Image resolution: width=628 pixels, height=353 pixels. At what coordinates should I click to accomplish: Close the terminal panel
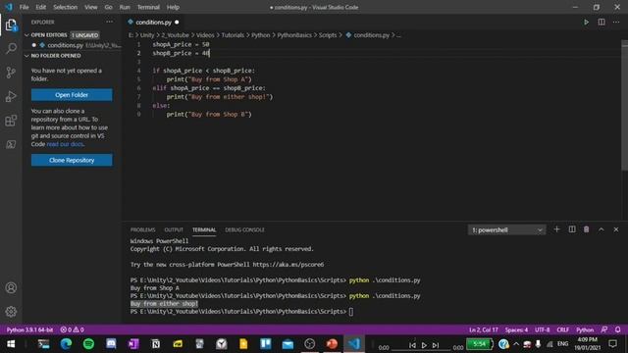click(616, 229)
